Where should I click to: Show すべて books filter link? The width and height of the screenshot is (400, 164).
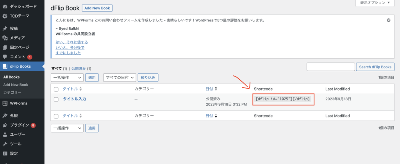point(56,68)
